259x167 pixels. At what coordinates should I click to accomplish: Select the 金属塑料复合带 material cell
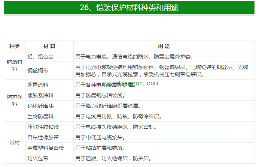(45, 147)
